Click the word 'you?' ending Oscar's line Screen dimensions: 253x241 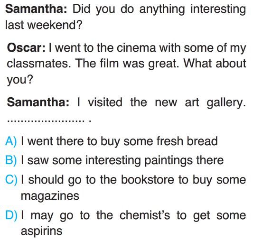(20, 80)
